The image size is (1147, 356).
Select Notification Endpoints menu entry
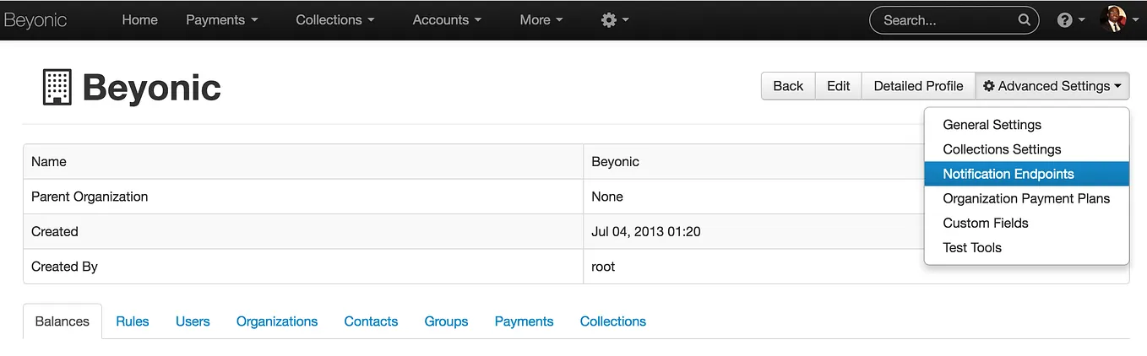click(1026, 174)
